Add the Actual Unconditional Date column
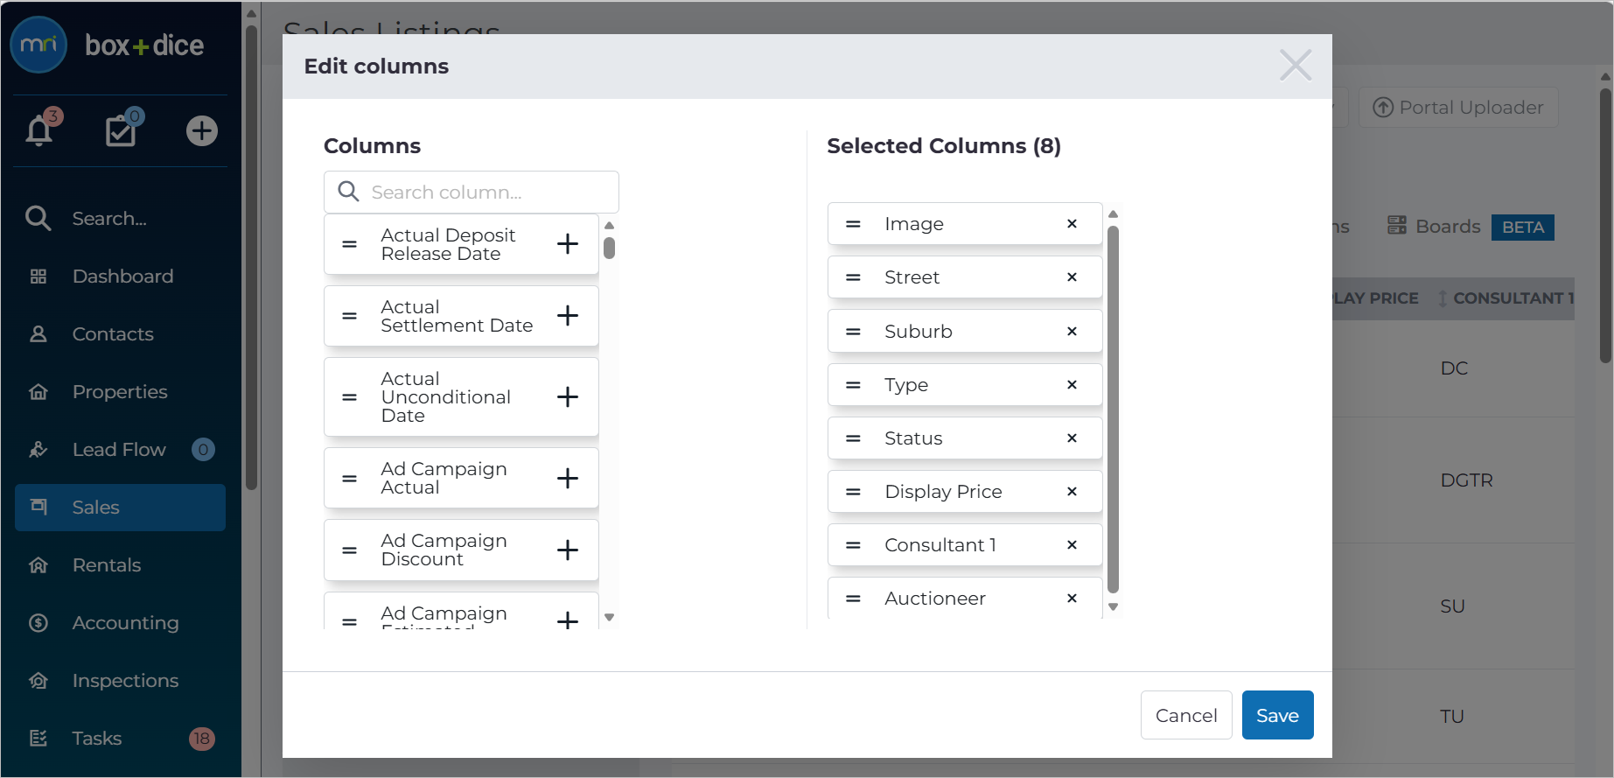 (x=568, y=397)
